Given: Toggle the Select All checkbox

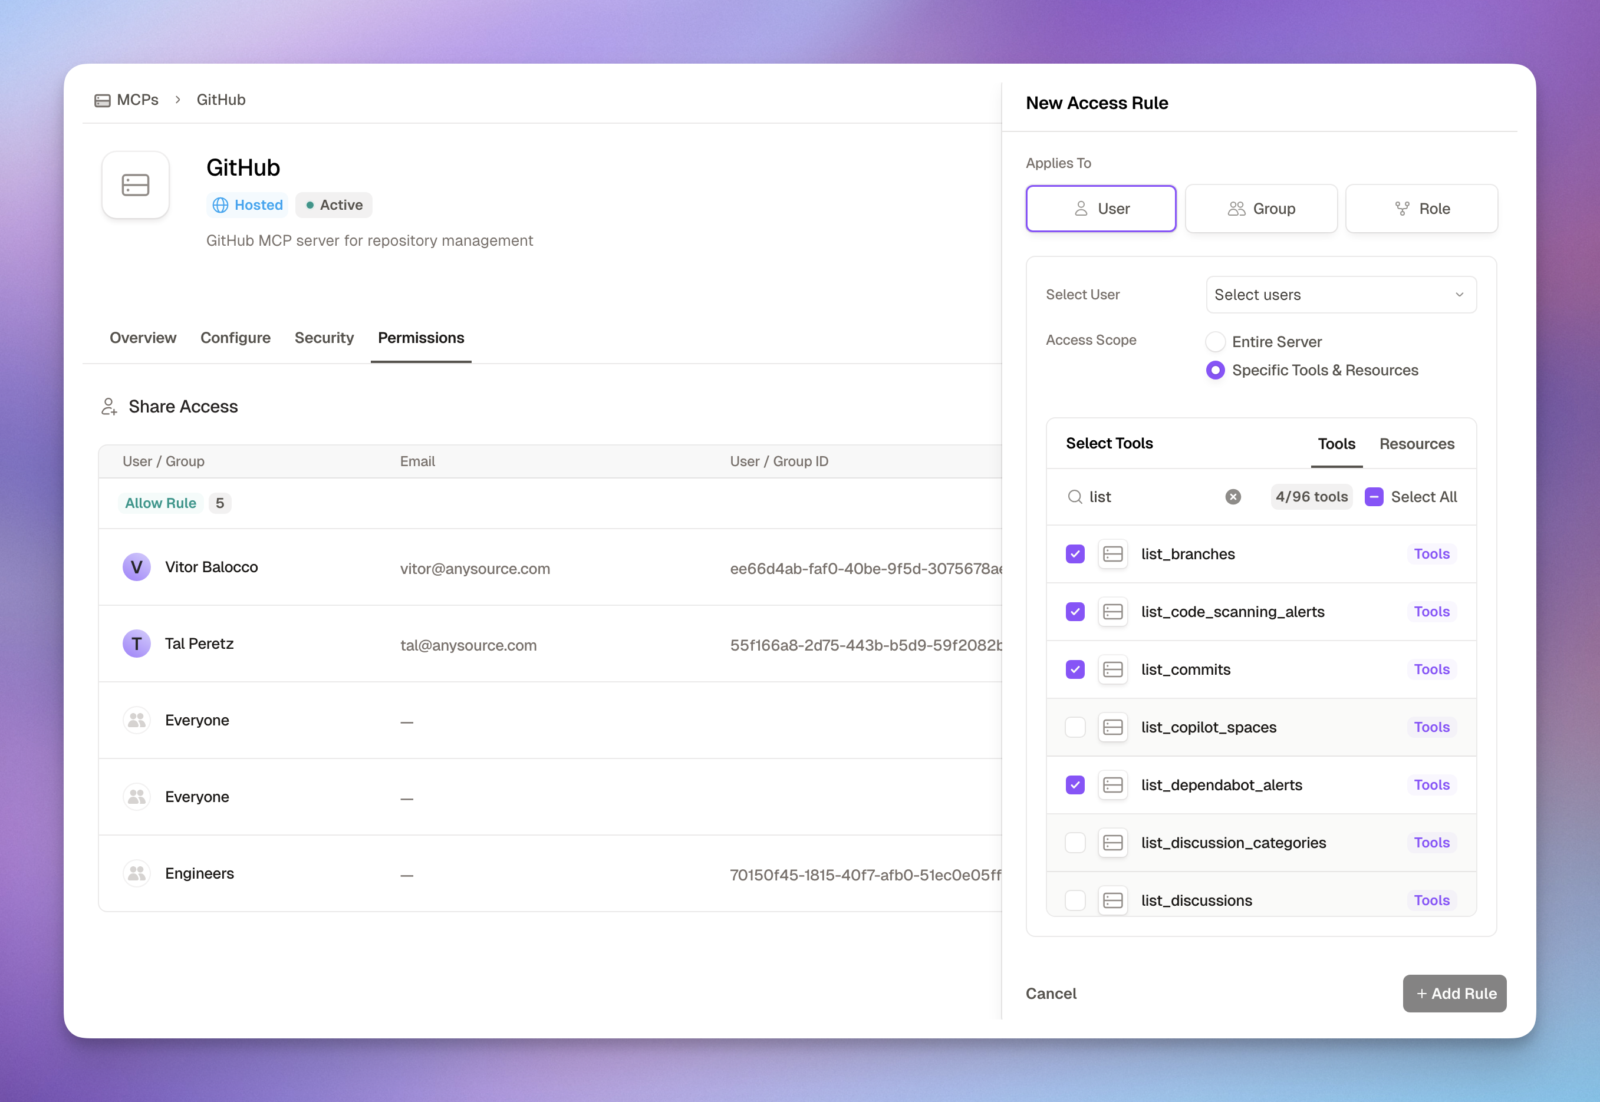Looking at the screenshot, I should click(x=1374, y=496).
